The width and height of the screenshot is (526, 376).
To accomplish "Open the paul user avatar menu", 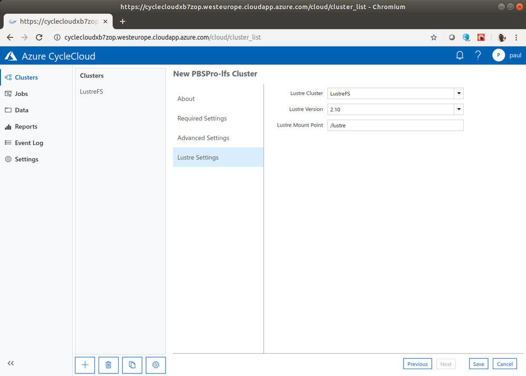I will point(499,55).
